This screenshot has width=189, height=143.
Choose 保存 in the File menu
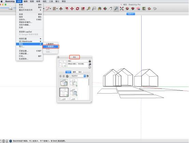[x=30, y=17]
